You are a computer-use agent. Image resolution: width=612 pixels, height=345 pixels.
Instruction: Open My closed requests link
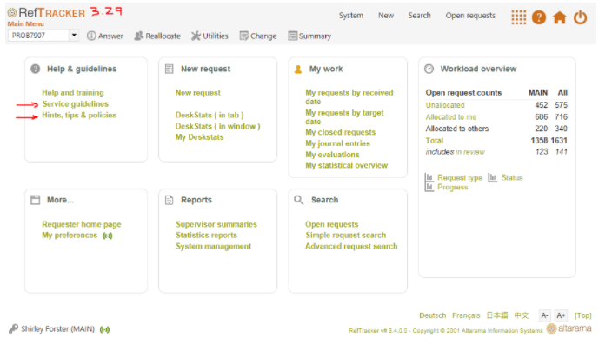(x=341, y=132)
